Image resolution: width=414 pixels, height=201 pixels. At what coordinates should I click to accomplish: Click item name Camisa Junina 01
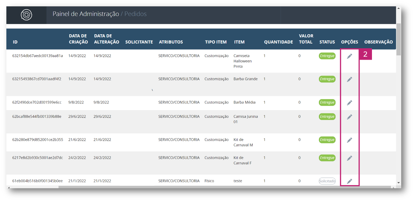(246, 119)
